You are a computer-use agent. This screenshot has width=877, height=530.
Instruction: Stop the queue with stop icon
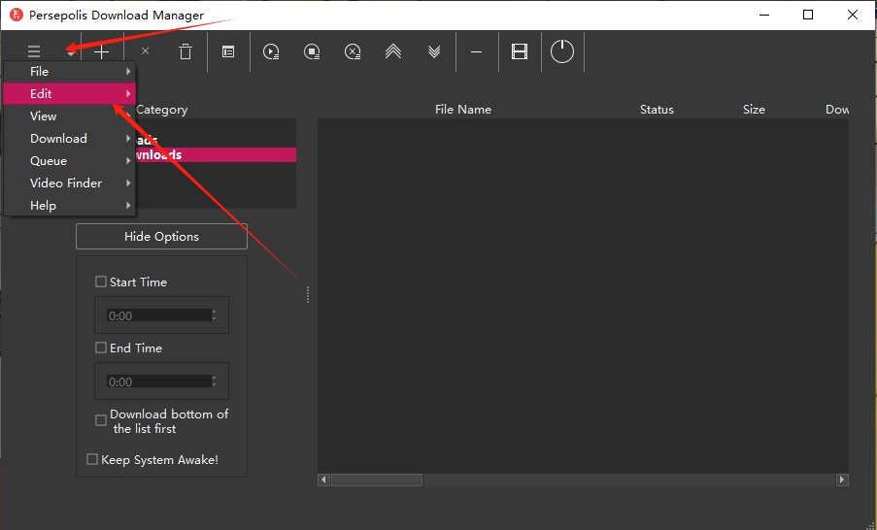coord(312,52)
